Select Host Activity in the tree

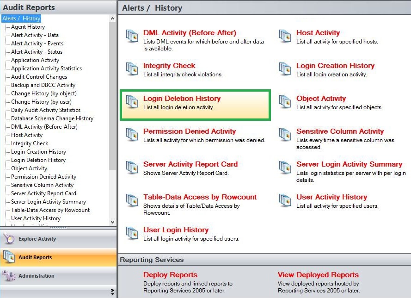point(27,135)
